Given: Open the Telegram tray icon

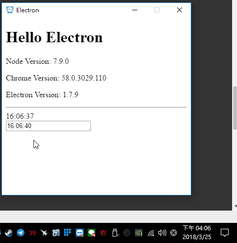Looking at the screenshot, I should click(21, 233).
